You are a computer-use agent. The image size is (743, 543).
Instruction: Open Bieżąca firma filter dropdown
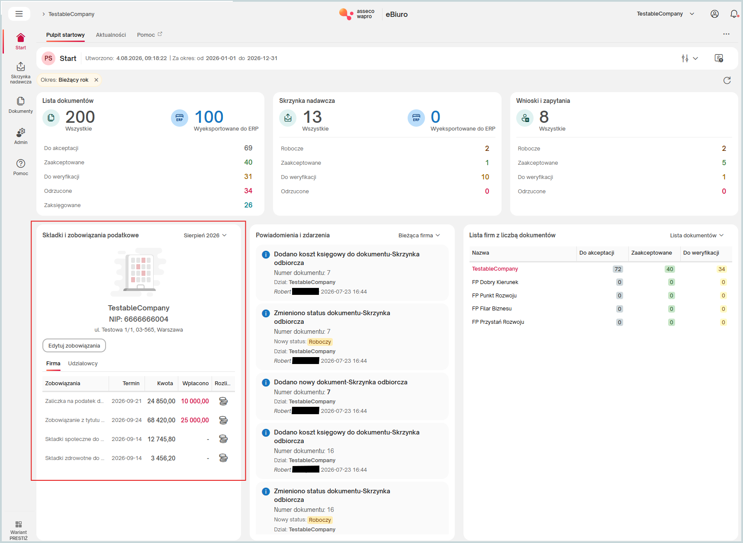point(419,236)
